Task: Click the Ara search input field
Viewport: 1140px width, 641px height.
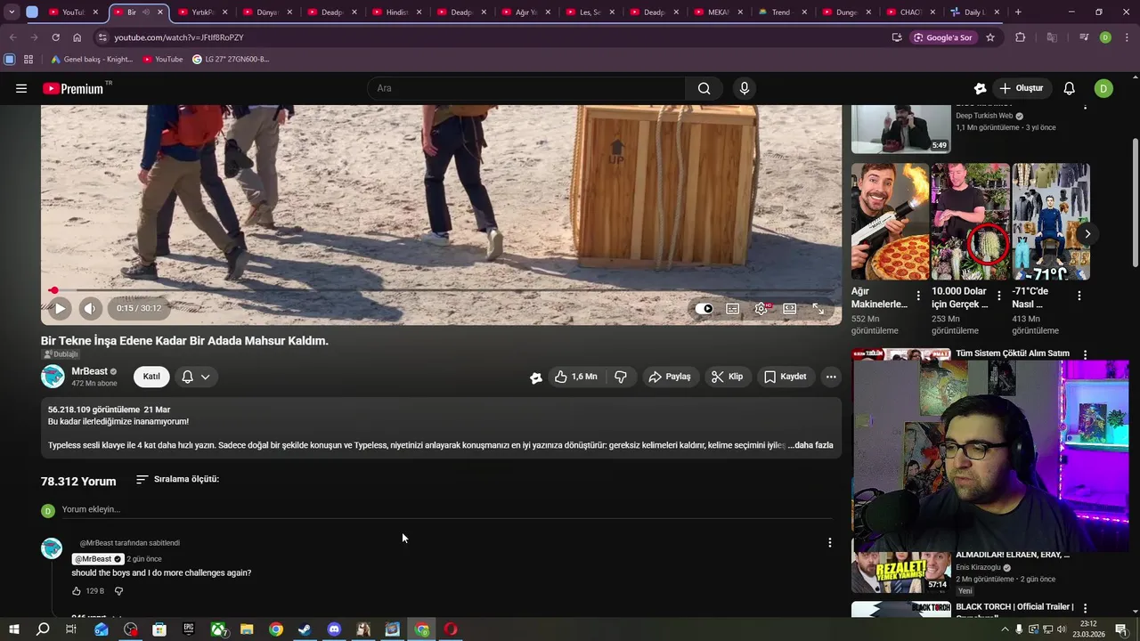Action: (525, 88)
